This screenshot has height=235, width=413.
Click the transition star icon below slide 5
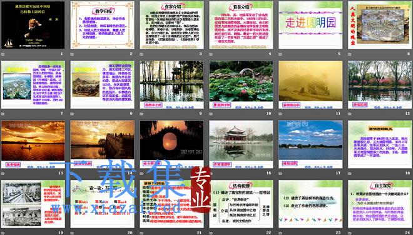tap(280, 54)
